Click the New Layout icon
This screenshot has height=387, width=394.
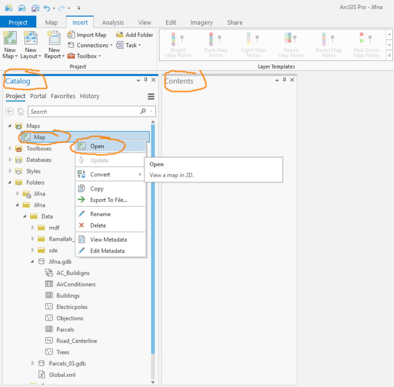[x=30, y=38]
